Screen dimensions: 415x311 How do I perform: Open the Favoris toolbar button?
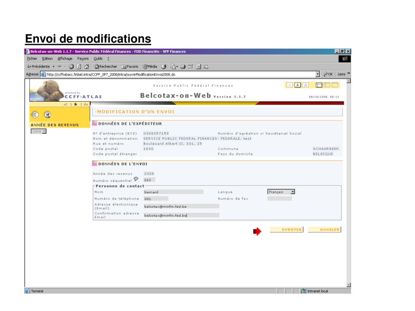pyautogui.click(x=130, y=67)
